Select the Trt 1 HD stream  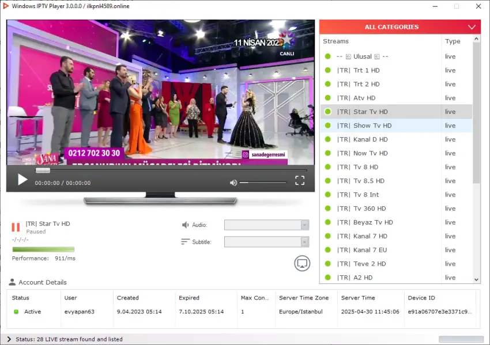click(396, 70)
